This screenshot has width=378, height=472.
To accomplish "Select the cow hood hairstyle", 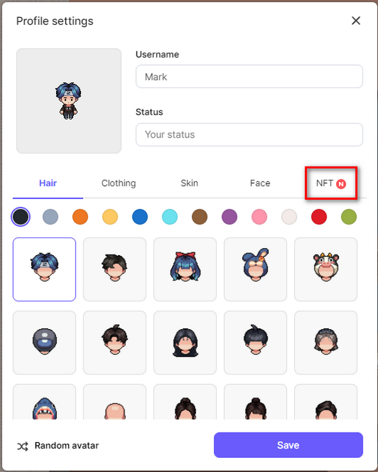I will tap(325, 269).
